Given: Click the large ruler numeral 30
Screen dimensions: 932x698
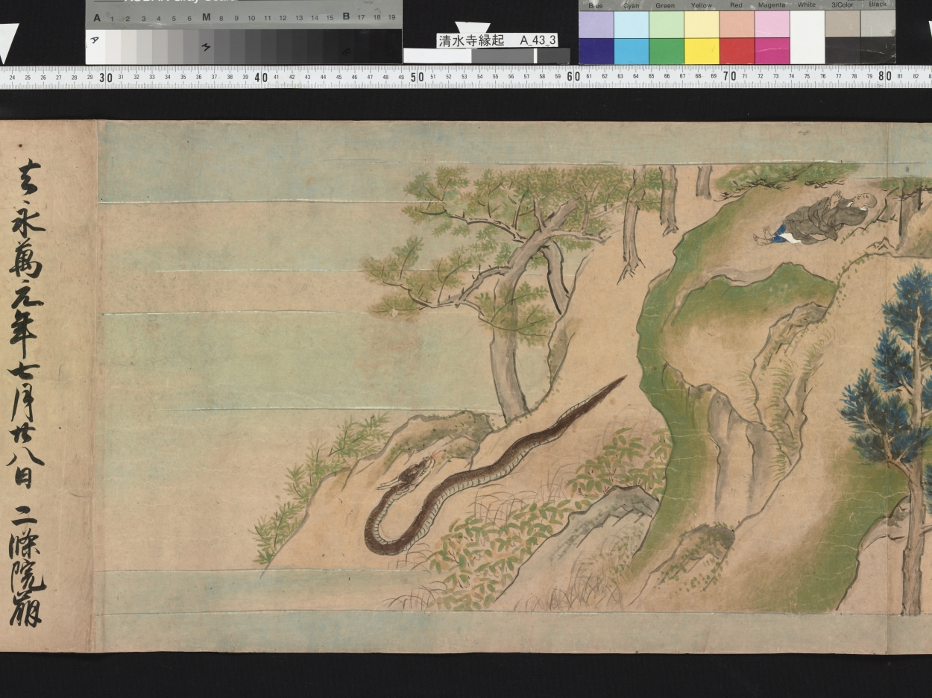Looking at the screenshot, I should pos(105,77).
